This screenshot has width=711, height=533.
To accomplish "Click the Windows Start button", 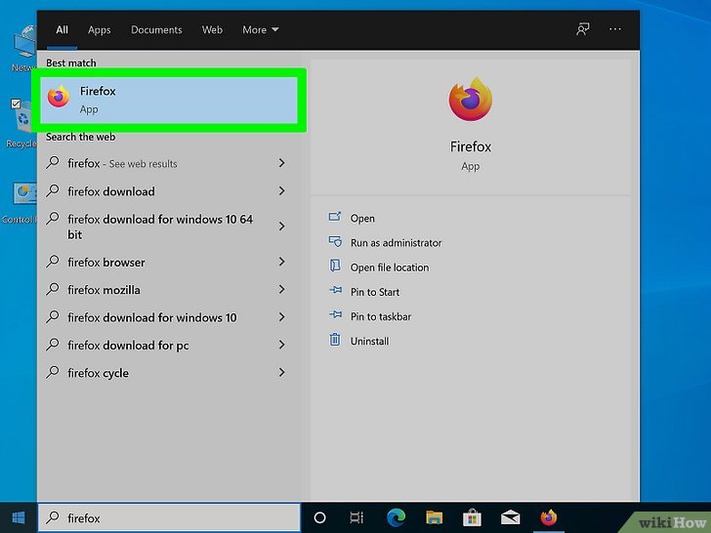I will [x=18, y=517].
